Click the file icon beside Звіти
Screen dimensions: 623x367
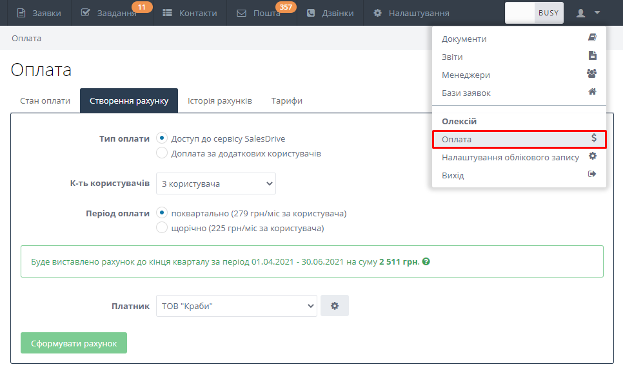592,56
